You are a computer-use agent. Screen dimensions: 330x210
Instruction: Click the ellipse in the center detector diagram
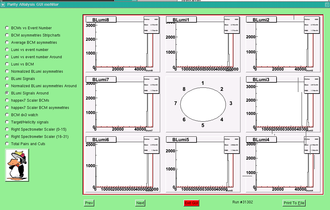[x=203, y=105]
